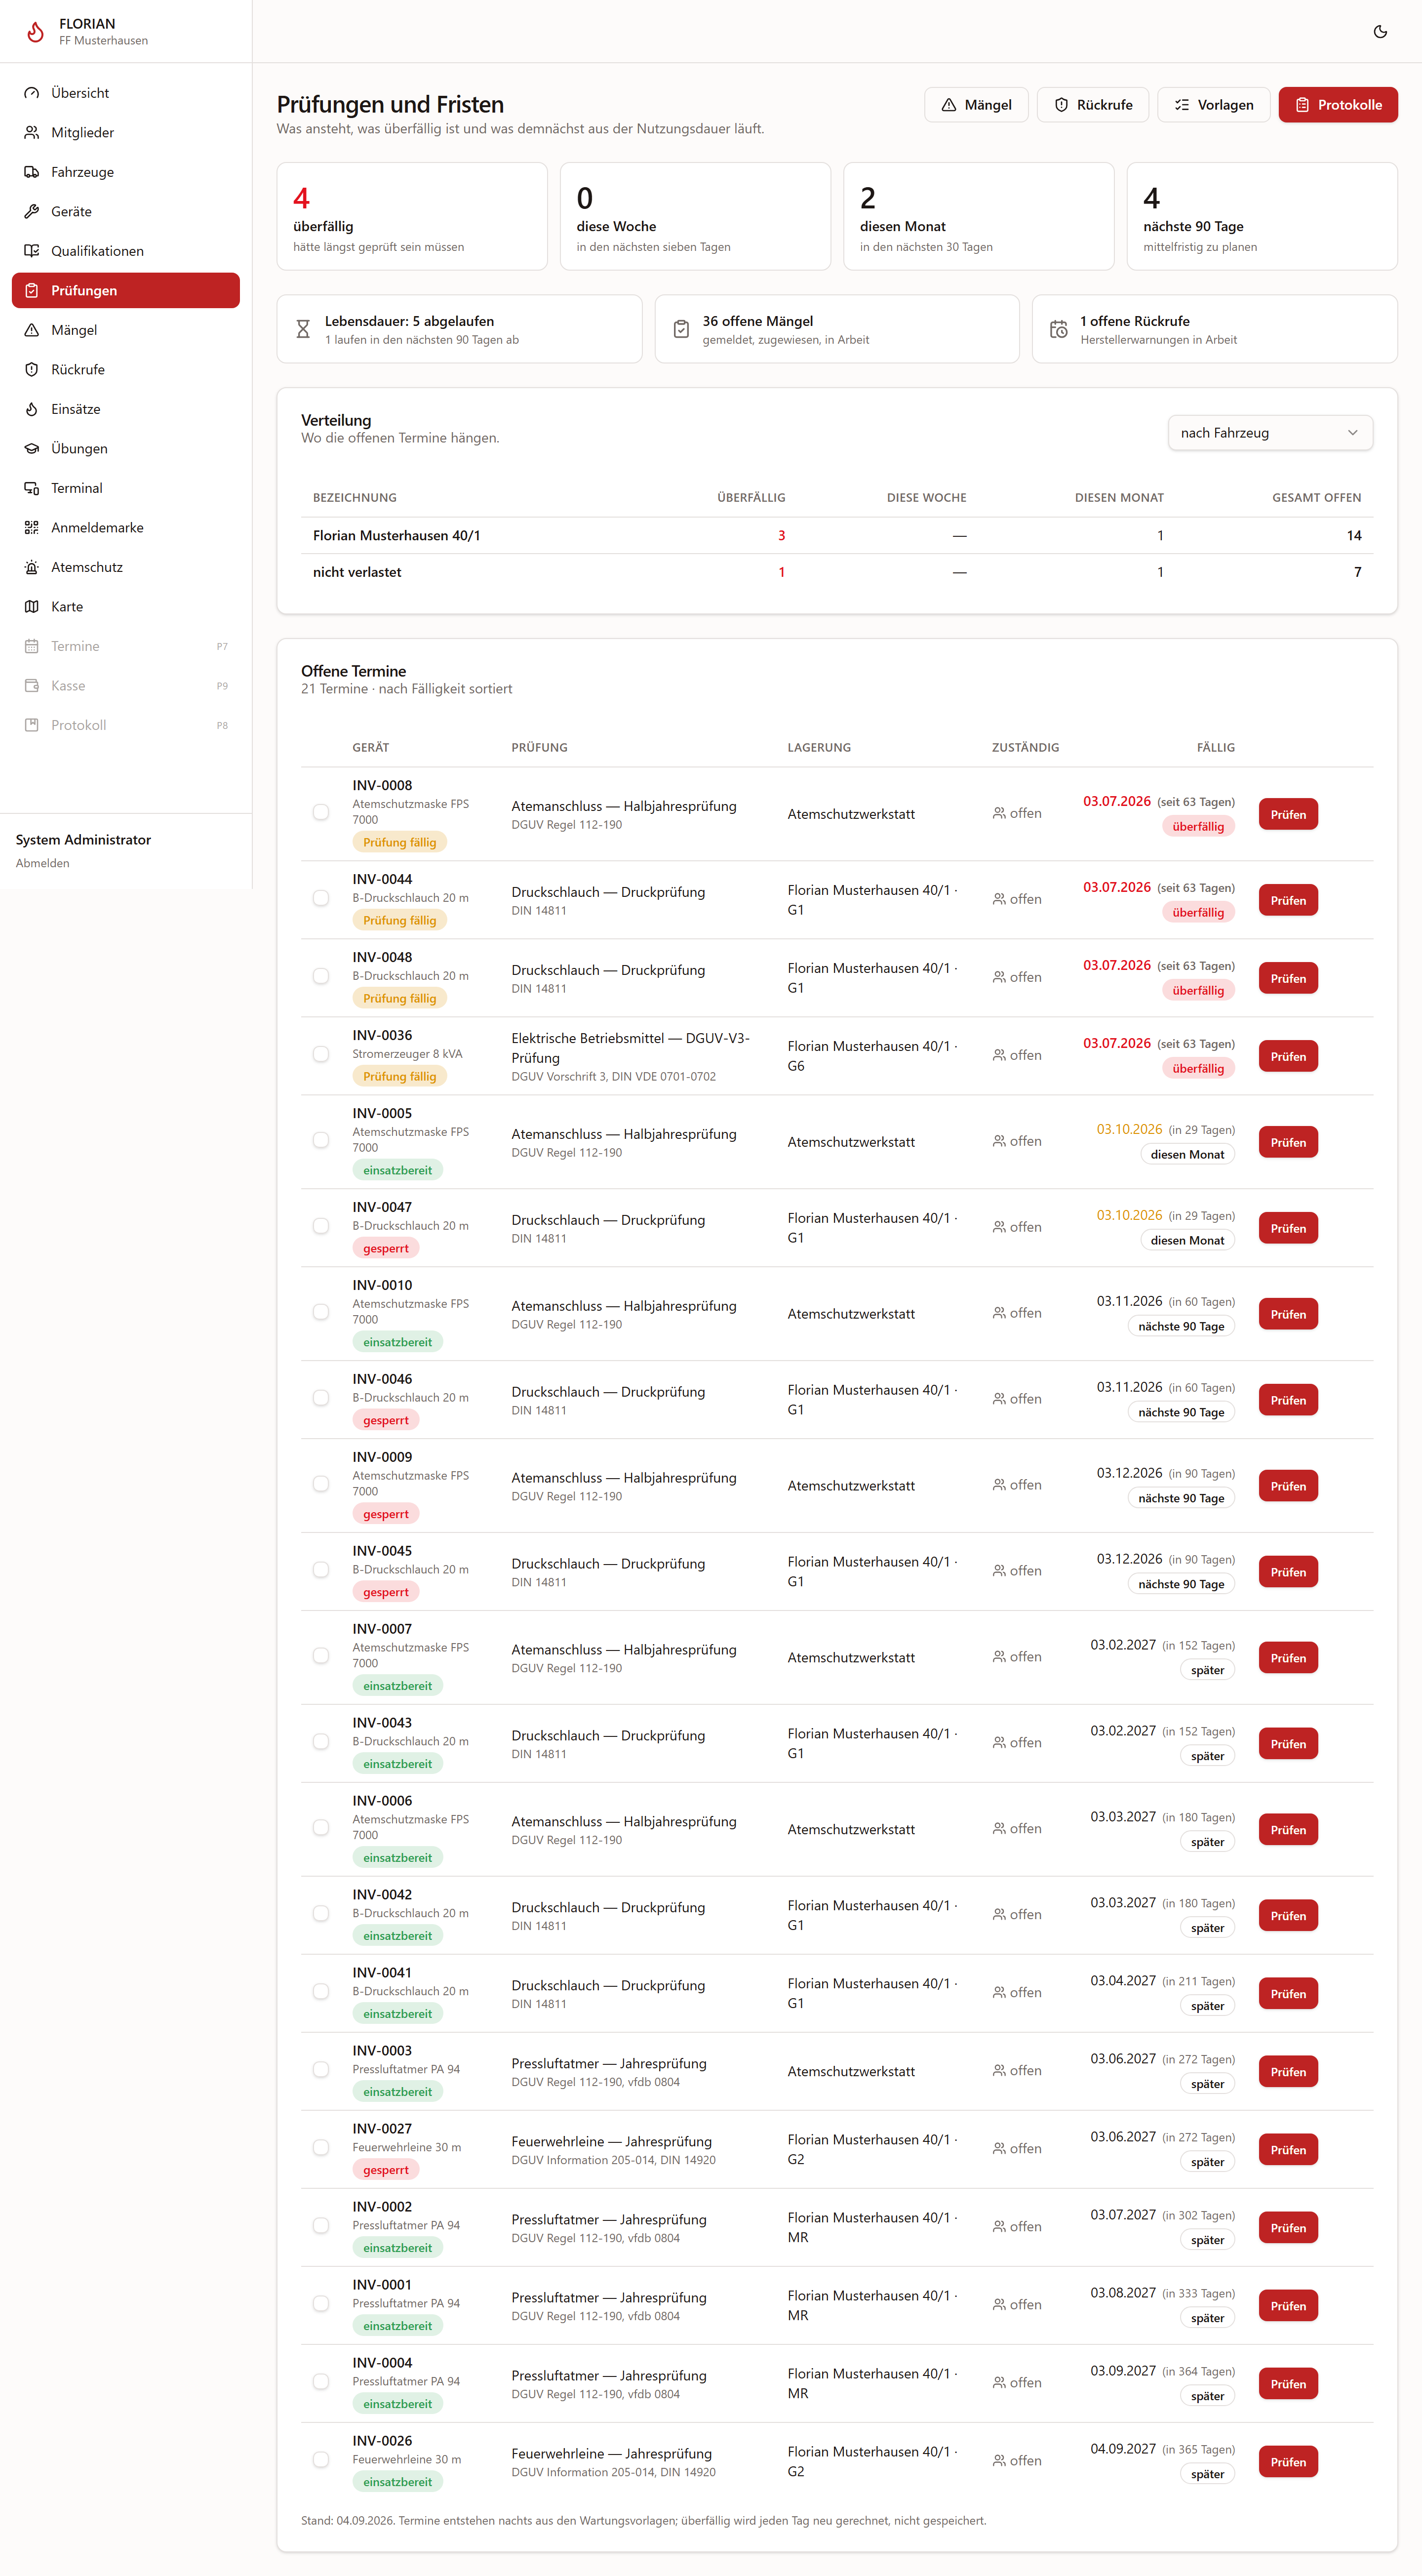The height and width of the screenshot is (2576, 1422).
Task: Click the überfällig summary card
Action: pyautogui.click(x=412, y=216)
